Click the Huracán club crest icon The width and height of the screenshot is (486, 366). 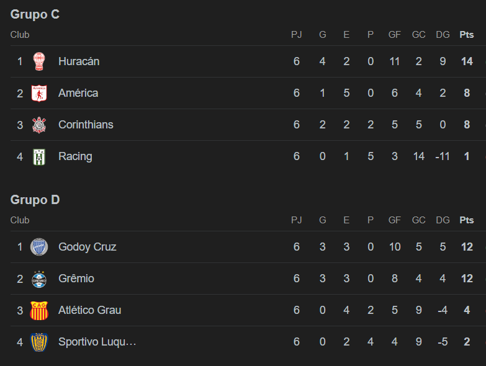pyautogui.click(x=39, y=61)
